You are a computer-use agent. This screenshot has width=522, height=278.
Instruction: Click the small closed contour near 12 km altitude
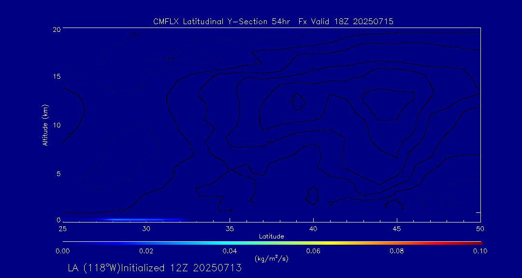[x=298, y=101]
